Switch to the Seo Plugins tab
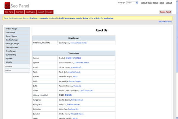 30,12
